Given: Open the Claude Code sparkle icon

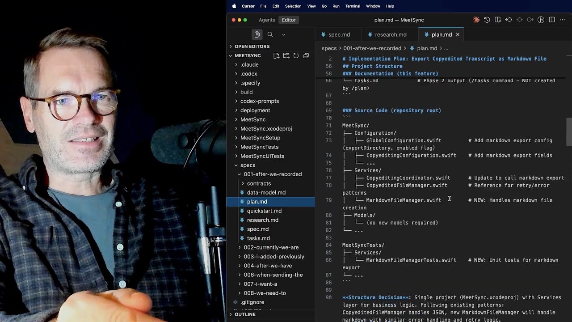Looking at the screenshot, I should coord(476,20).
